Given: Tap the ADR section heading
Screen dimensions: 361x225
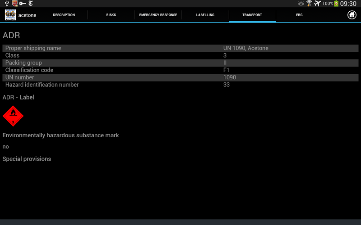Looking at the screenshot, I should [x=11, y=36].
